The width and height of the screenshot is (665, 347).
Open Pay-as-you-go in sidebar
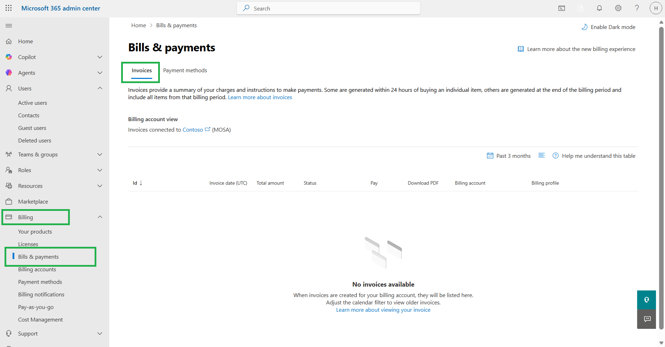point(36,307)
